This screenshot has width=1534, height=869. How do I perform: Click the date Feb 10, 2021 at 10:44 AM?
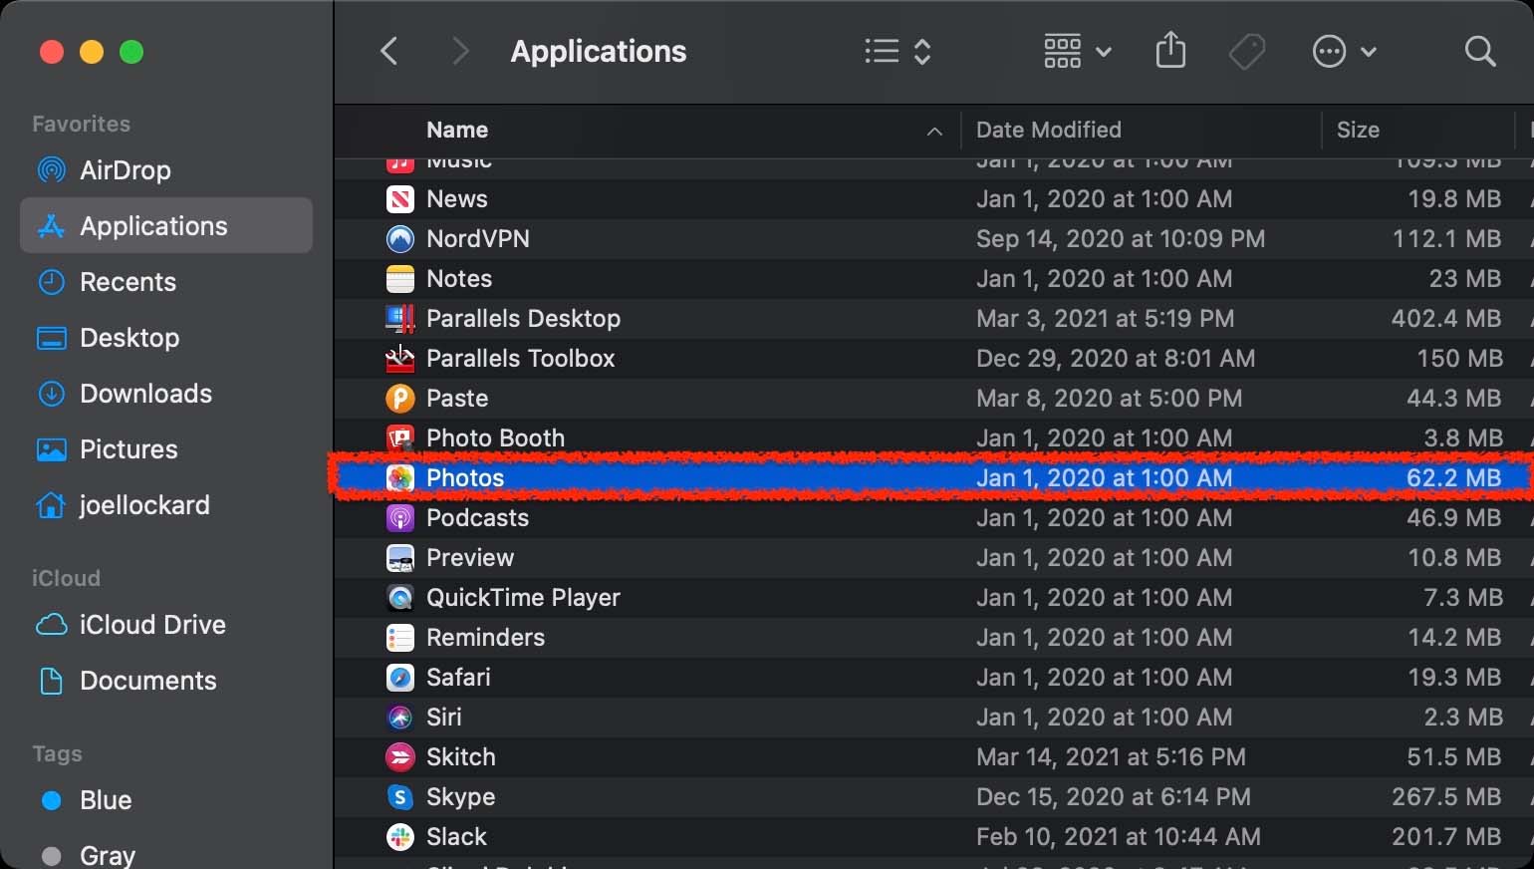(1119, 837)
